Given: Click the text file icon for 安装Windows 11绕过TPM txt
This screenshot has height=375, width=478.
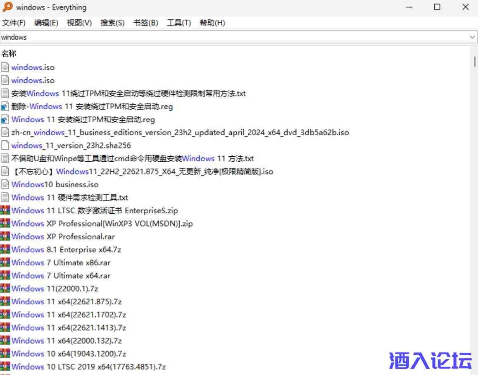Looking at the screenshot, I should click(x=5, y=93).
